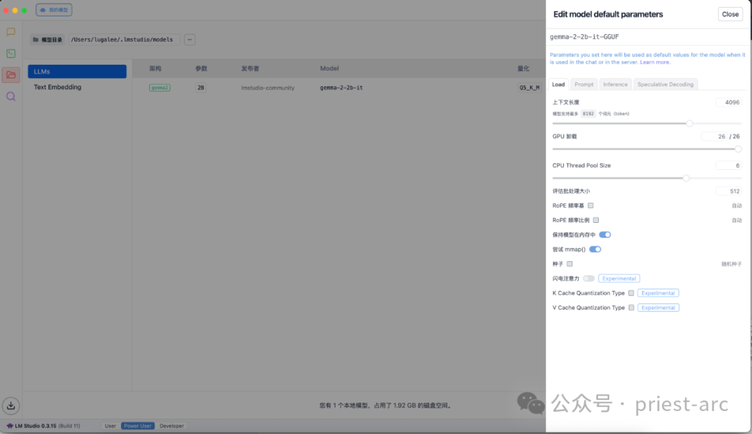The width and height of the screenshot is (752, 434).
Task: Adjust the CPU Thread Pool Size slider
Action: [686, 178]
